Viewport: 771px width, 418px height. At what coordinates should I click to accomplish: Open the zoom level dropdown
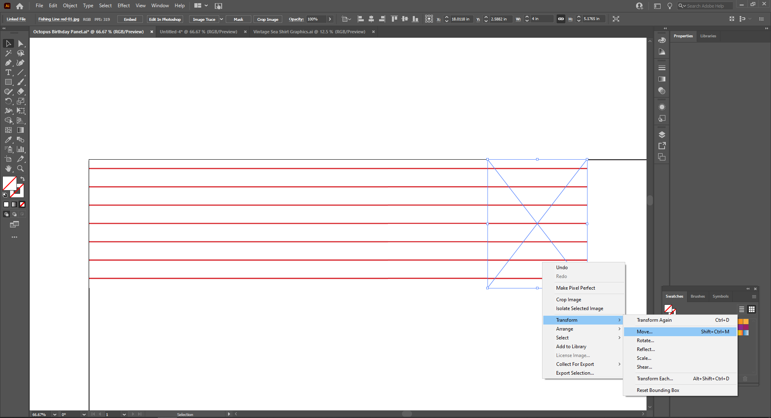coord(55,414)
